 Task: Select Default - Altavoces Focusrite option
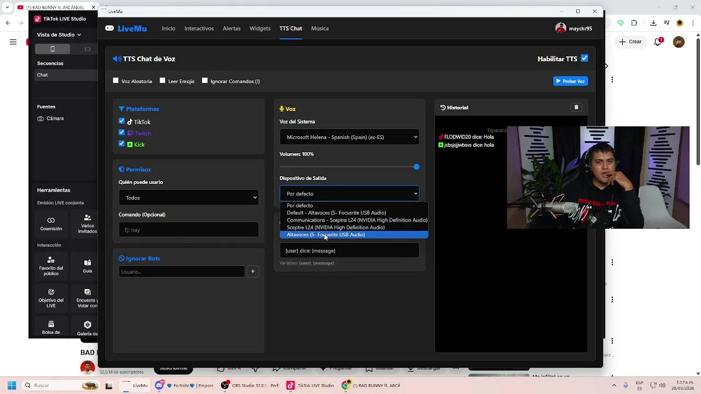click(x=354, y=213)
